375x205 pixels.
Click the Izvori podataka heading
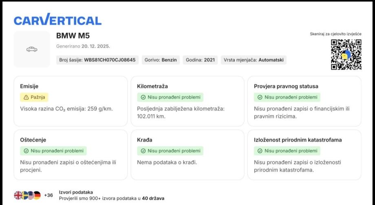pyautogui.click(x=76, y=192)
